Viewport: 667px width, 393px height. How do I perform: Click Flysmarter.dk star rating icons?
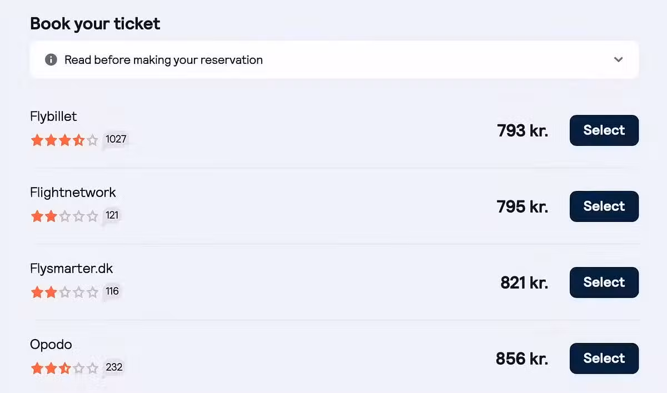coord(64,292)
